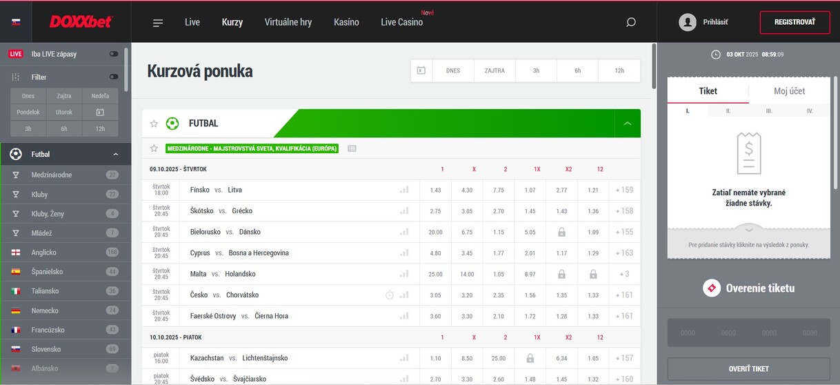This screenshot has height=385, width=840.
Task: Expand +158 more bets for Škótsko match
Action: [625, 211]
